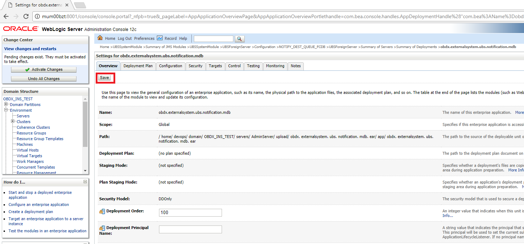
Task: Switch to the Testing tab
Action: point(253,66)
